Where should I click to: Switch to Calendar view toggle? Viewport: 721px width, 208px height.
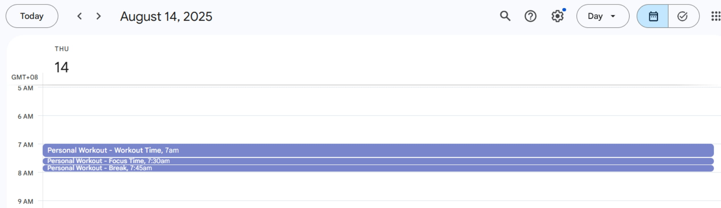pyautogui.click(x=653, y=16)
